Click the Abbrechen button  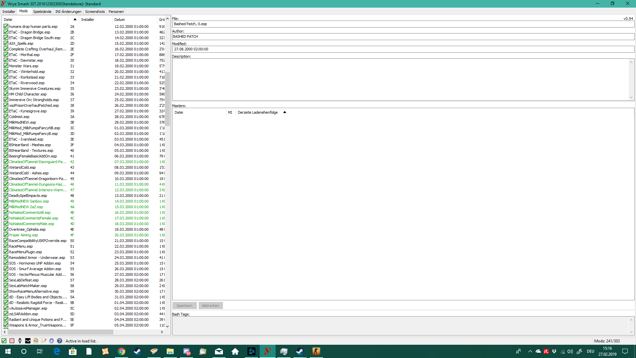click(x=211, y=306)
